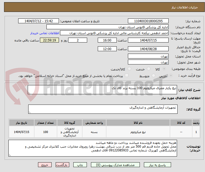Screen dimensions: 205x172
Task: Click the طبقه بندی موضوعی label
Action: point(186,69)
